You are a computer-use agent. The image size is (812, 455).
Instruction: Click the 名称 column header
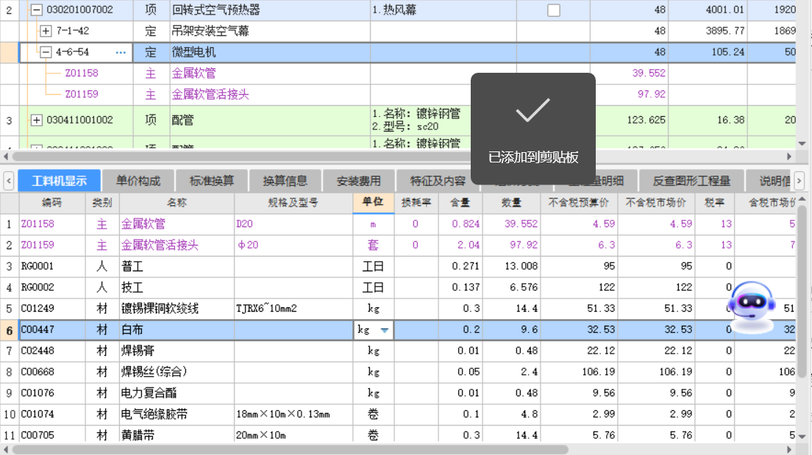pos(177,203)
